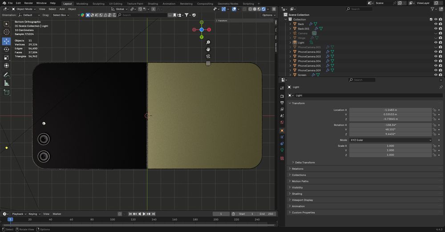The width and height of the screenshot is (445, 232).
Task: Expand the Viewport Display panel
Action: click(x=302, y=200)
